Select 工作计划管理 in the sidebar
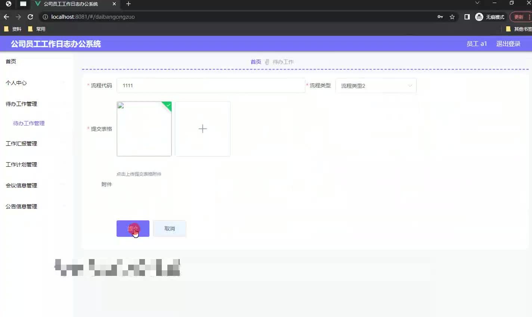The height and width of the screenshot is (317, 532). [21, 164]
